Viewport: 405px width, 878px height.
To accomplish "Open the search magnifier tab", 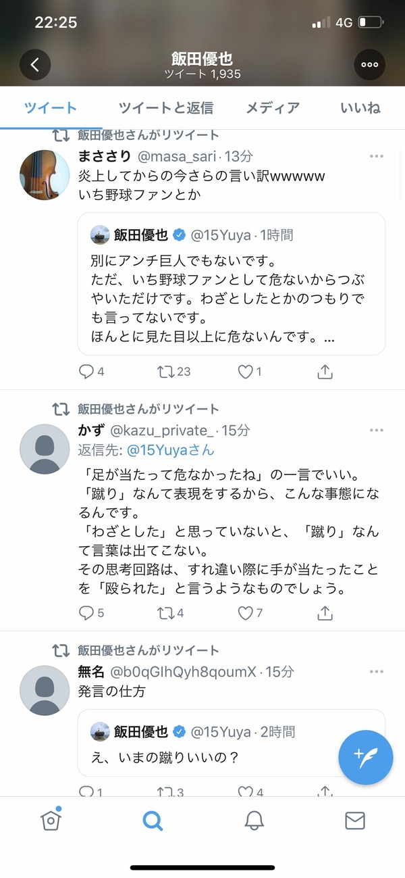I will (x=153, y=821).
